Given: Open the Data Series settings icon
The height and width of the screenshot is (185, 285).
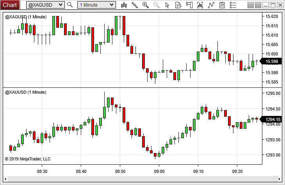Looking at the screenshot, I should (x=200, y=5).
